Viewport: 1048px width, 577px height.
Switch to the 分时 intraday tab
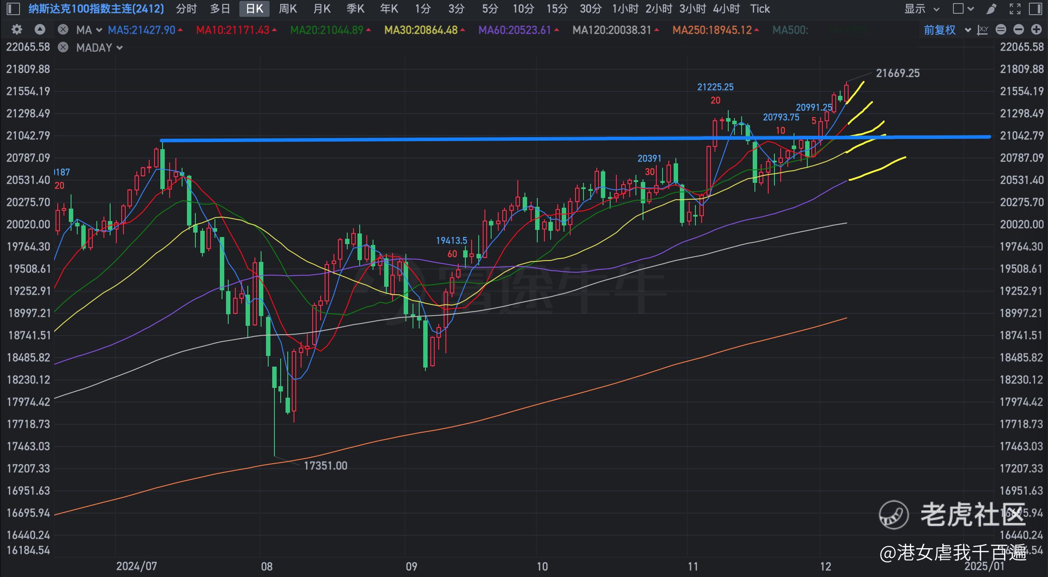186,8
